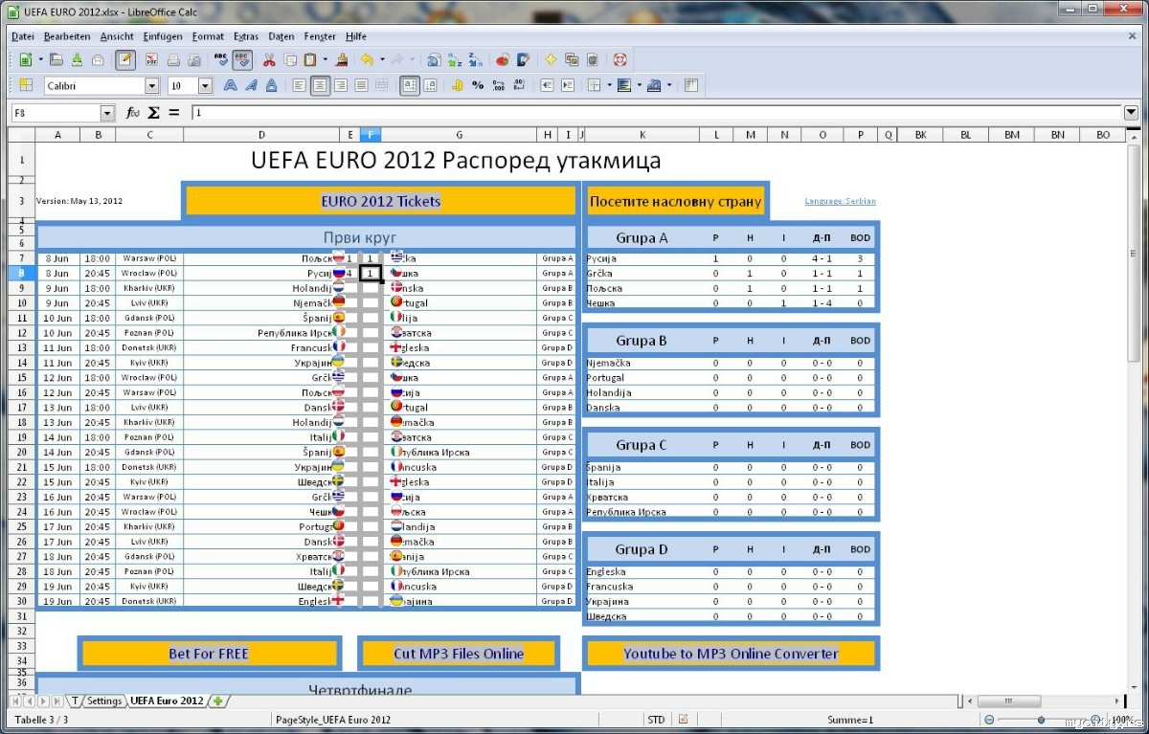Switch to the T sheet tab
The width and height of the screenshot is (1149, 734).
click(75, 701)
